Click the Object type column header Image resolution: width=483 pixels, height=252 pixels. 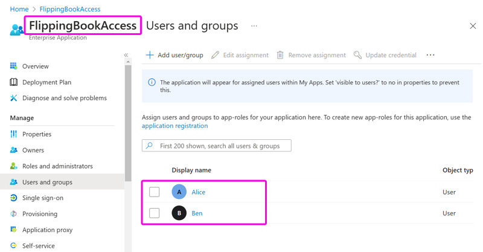458,170
